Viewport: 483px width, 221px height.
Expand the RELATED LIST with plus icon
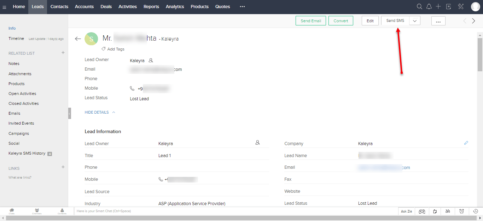coord(63,52)
